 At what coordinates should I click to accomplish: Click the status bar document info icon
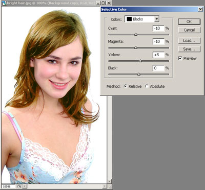(x=19, y=186)
